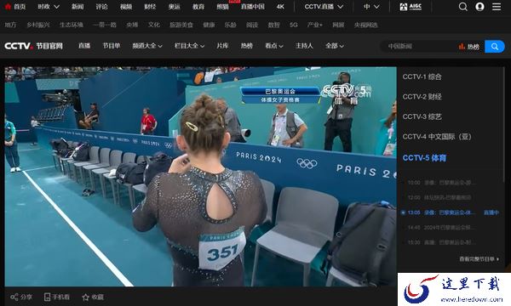Click the 直播中 live status label

point(491,212)
